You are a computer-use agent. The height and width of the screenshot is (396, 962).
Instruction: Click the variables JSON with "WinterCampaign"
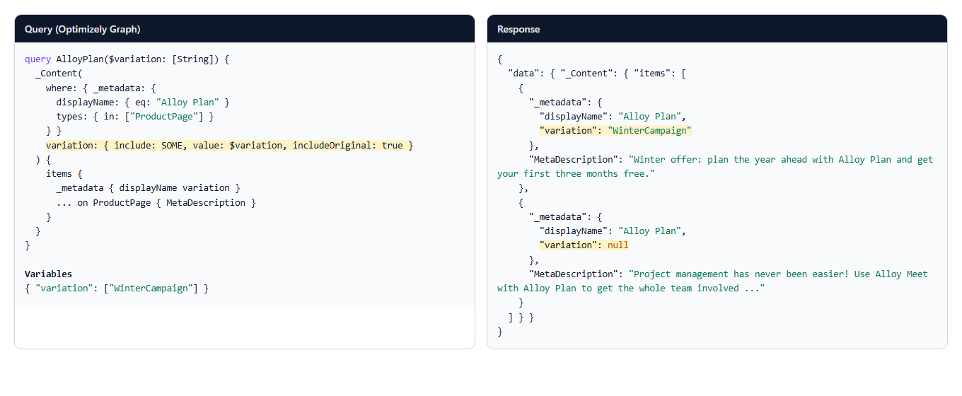point(117,288)
